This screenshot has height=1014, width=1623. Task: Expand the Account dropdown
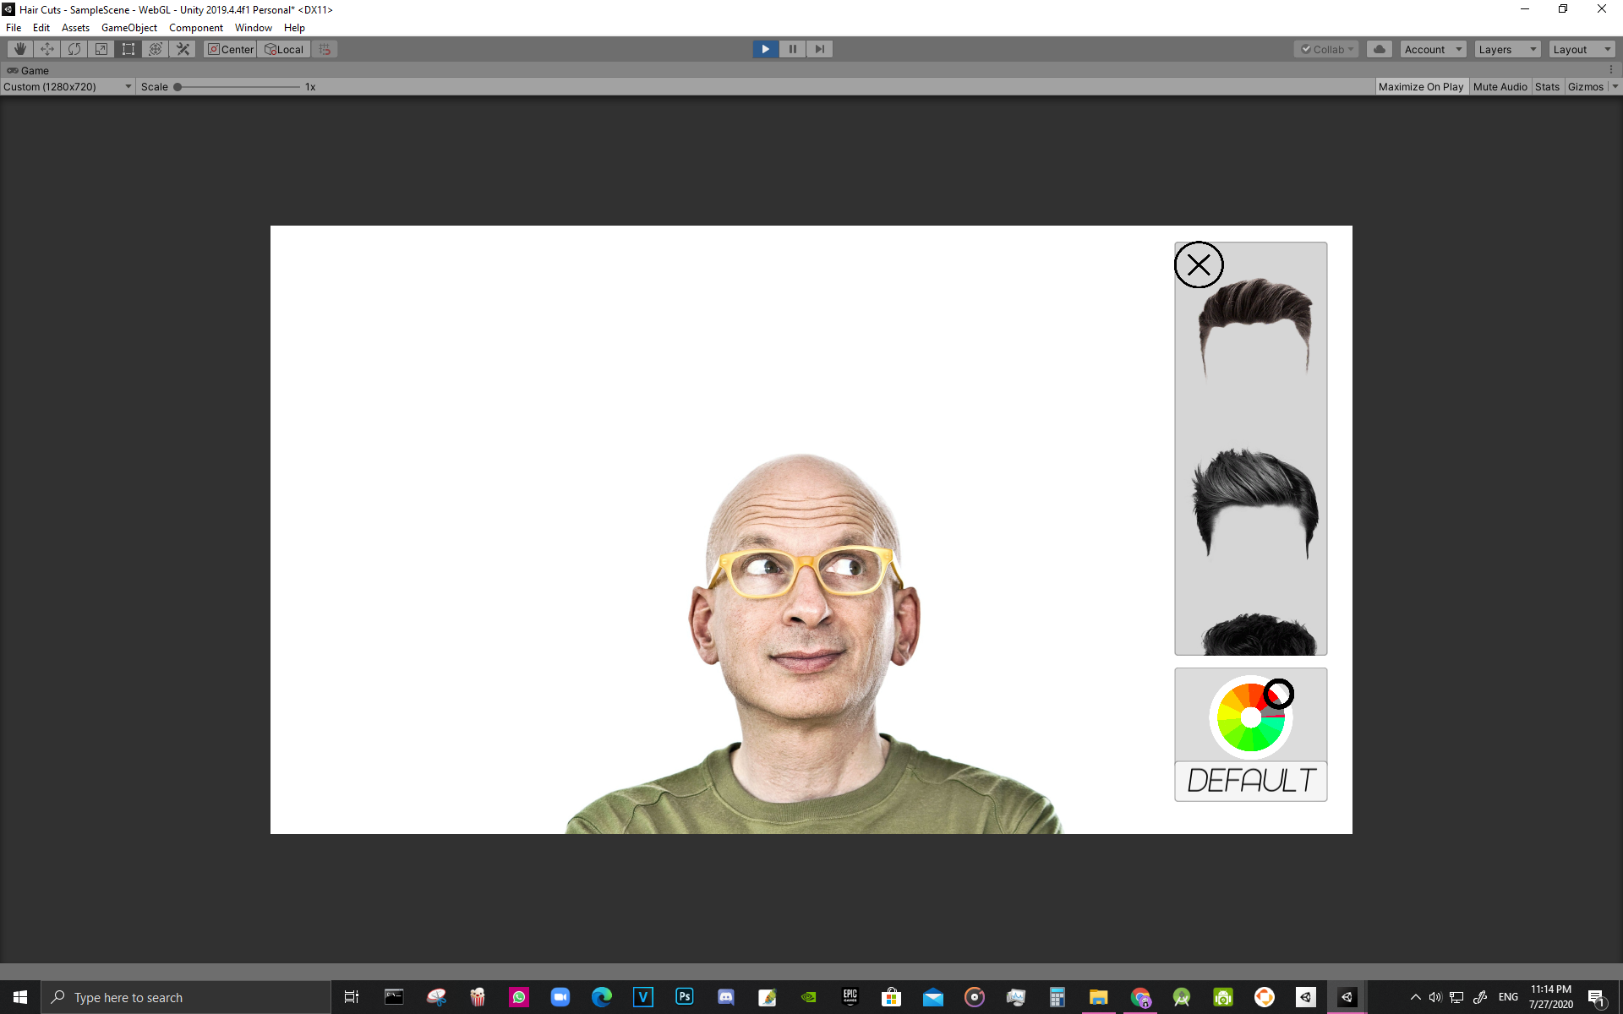1433,49
